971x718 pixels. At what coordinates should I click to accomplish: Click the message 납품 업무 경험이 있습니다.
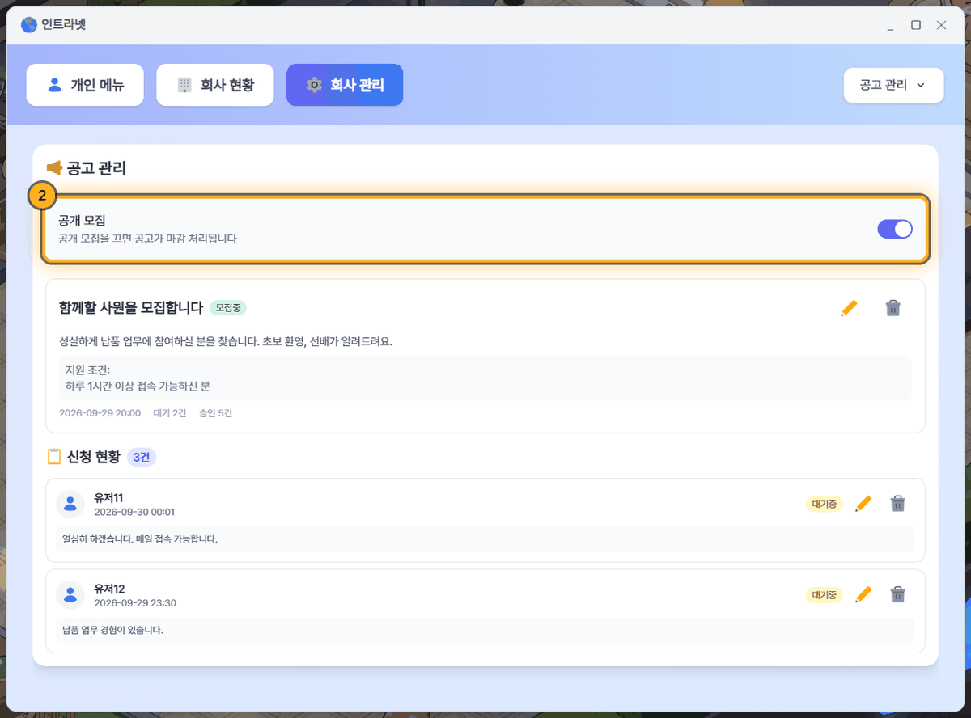(112, 630)
